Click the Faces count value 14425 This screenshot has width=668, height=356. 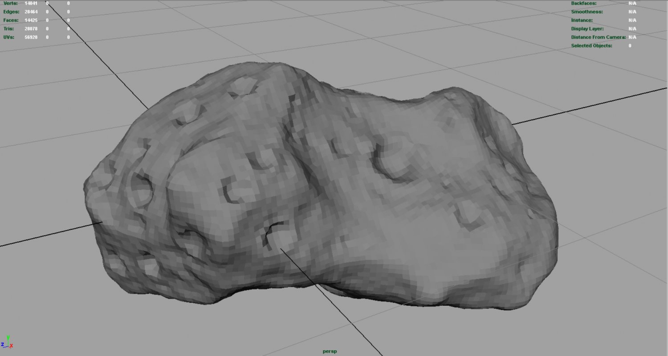tap(31, 20)
